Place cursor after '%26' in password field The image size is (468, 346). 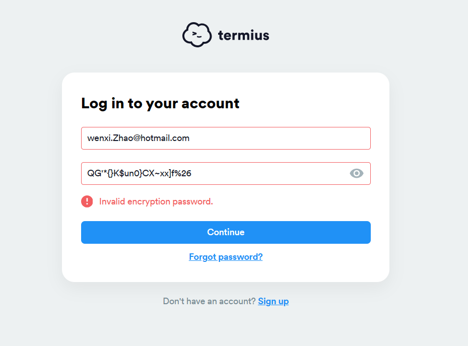click(x=191, y=173)
